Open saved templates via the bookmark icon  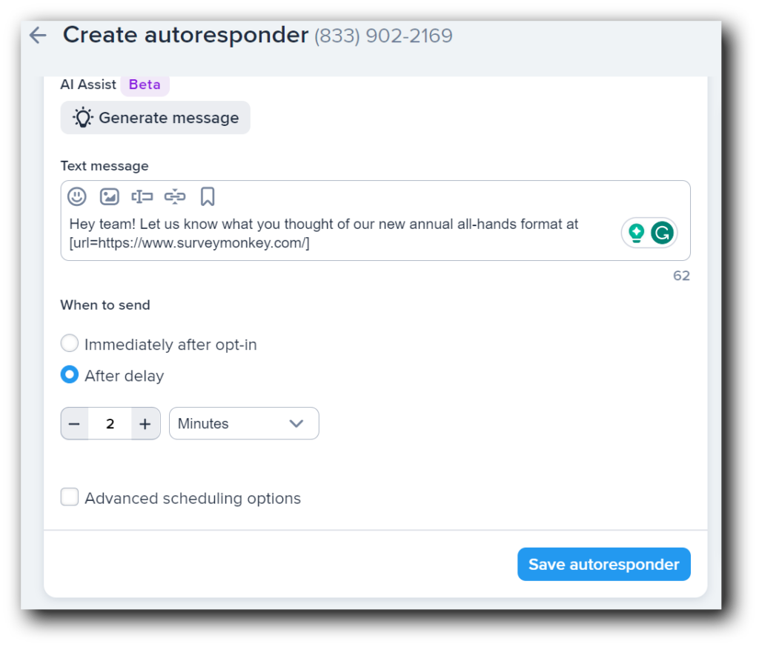207,196
